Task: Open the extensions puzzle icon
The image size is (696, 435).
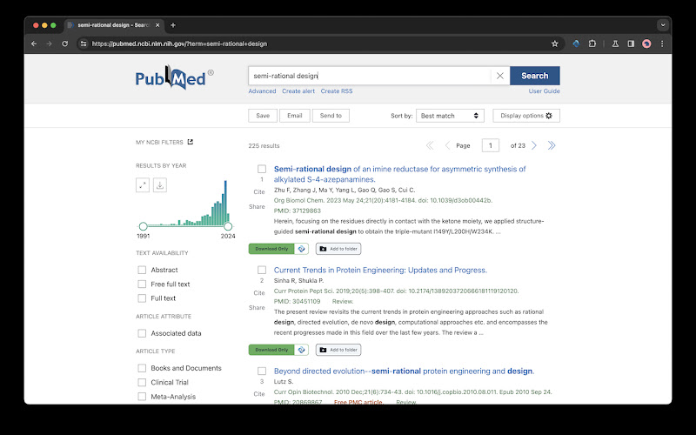Action: pyautogui.click(x=592, y=43)
